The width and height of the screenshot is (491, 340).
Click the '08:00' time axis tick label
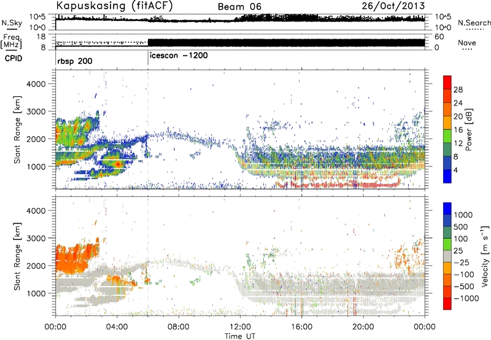(x=179, y=327)
